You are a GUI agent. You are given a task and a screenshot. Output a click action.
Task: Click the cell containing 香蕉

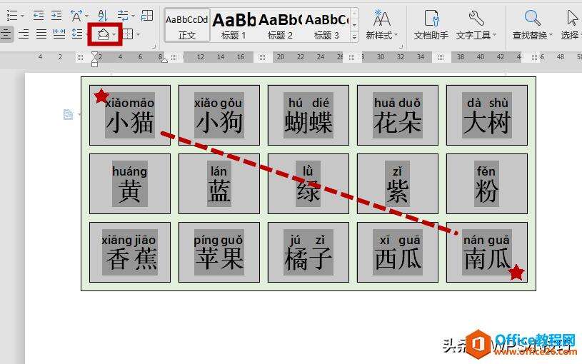click(130, 253)
